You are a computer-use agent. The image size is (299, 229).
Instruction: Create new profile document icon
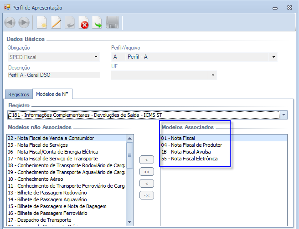(x=42, y=23)
